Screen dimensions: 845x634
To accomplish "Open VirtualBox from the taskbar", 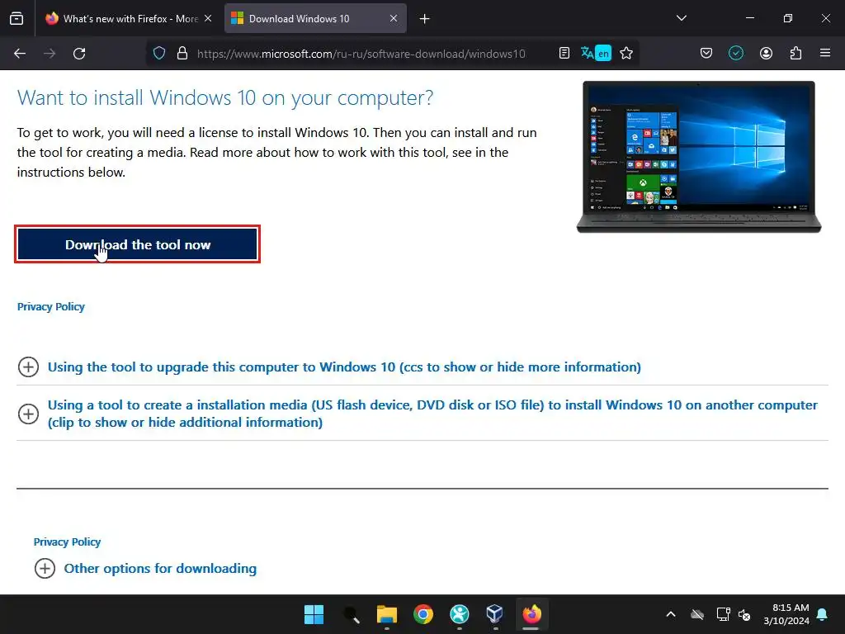I will [x=495, y=614].
